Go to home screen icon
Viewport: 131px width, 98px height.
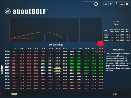point(111,4)
